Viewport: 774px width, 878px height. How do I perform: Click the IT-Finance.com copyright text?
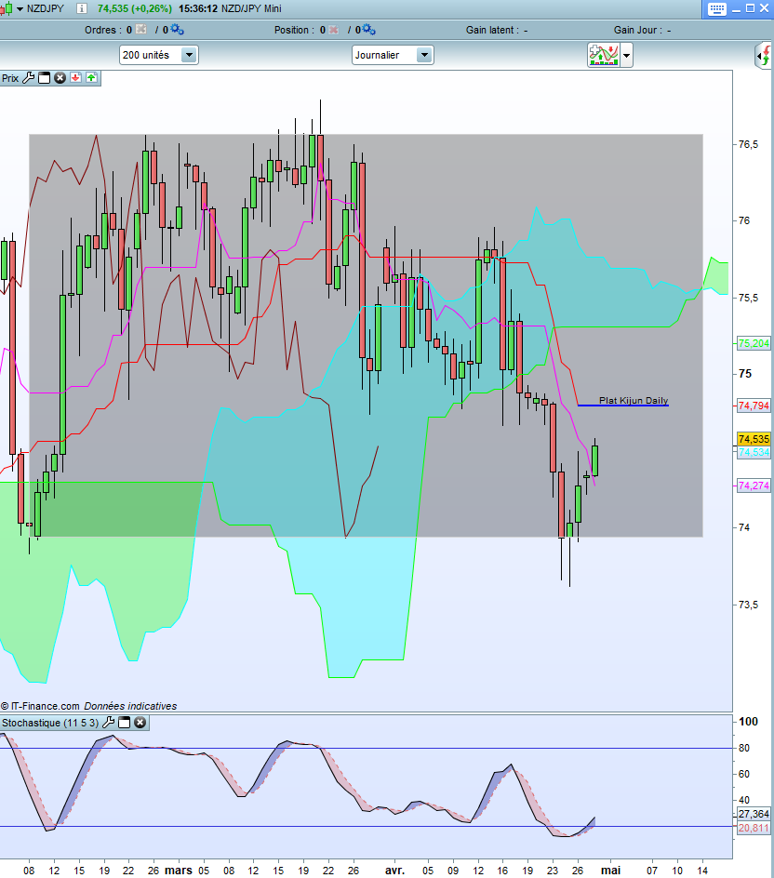[x=40, y=706]
